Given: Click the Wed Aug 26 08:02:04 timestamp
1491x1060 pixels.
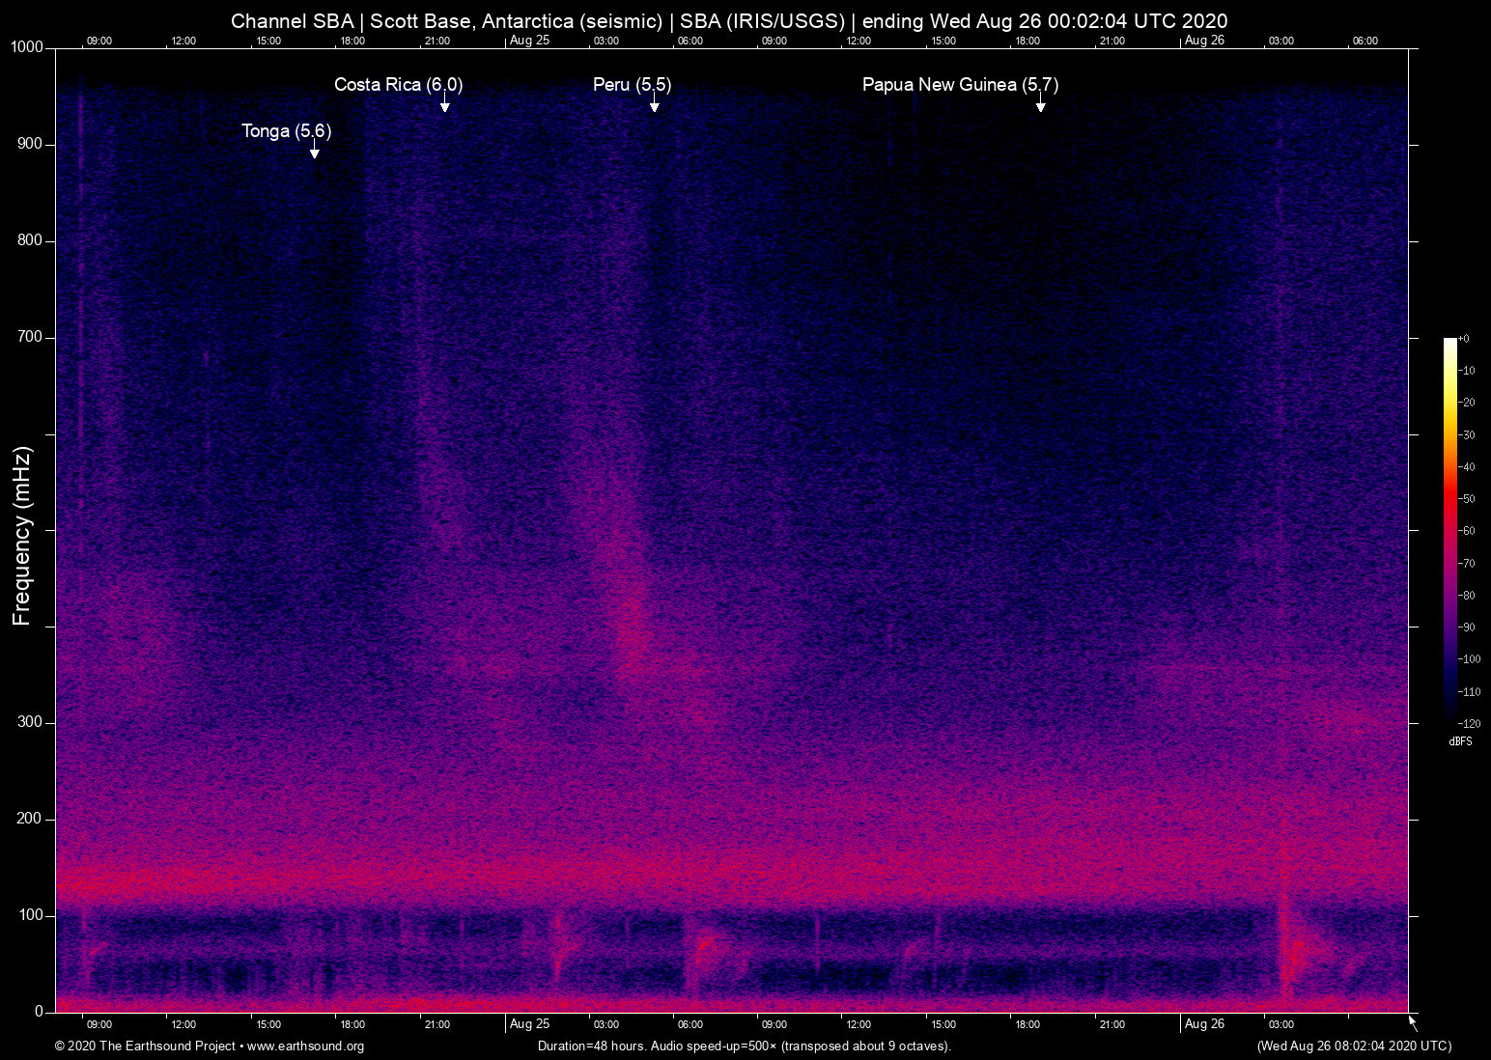Looking at the screenshot, I should click(x=1354, y=1046).
